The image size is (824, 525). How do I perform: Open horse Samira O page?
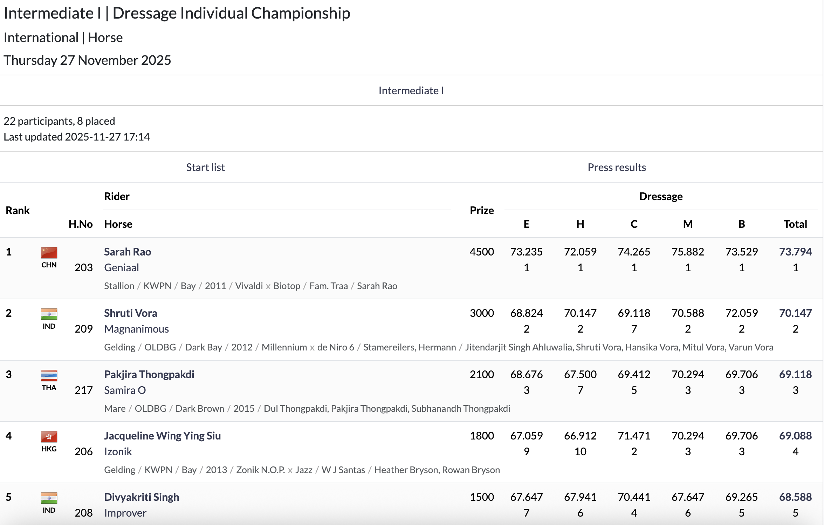pyautogui.click(x=125, y=390)
